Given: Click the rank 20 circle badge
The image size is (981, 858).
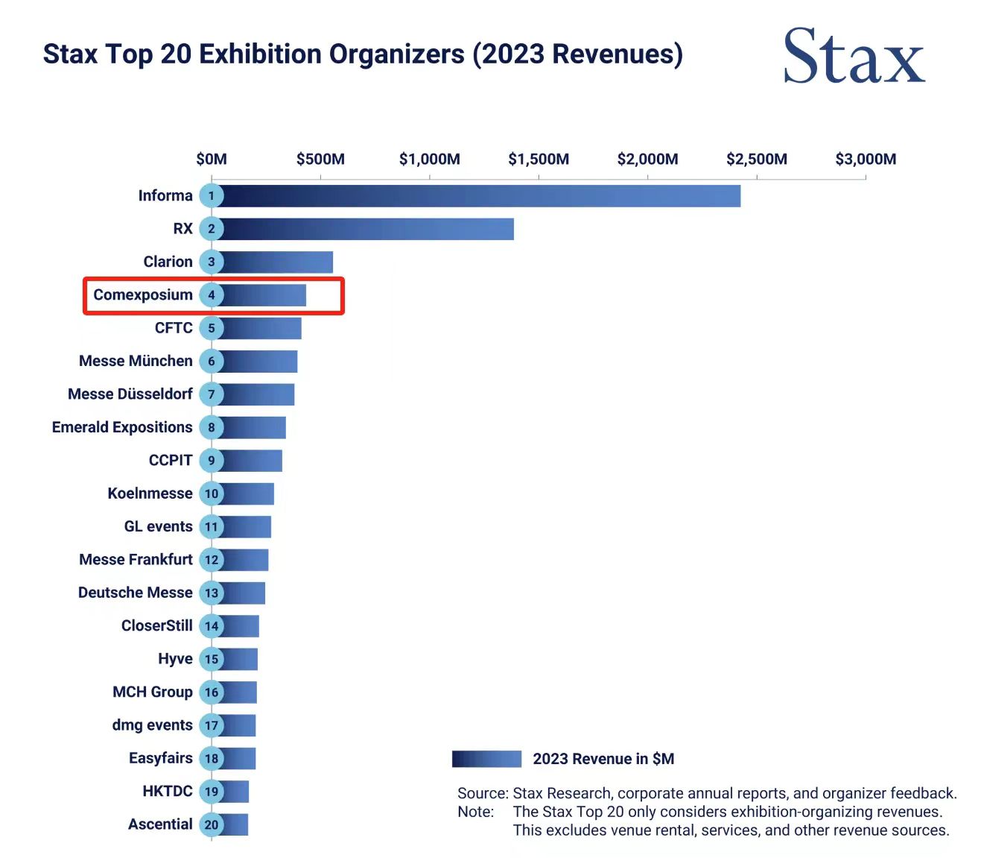Looking at the screenshot, I should [x=212, y=824].
